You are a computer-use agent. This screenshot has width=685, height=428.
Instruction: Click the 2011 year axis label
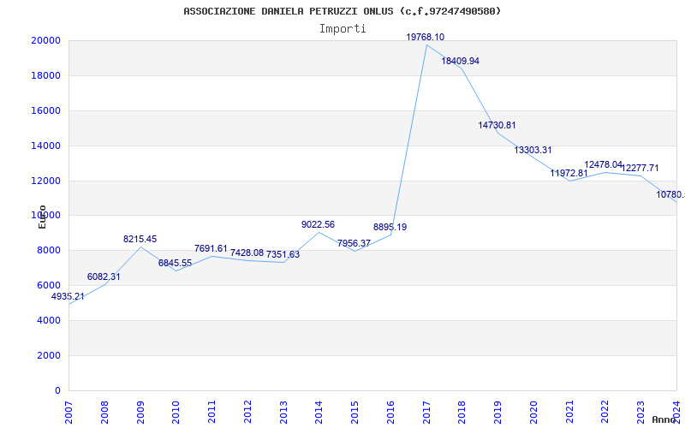tap(211, 413)
